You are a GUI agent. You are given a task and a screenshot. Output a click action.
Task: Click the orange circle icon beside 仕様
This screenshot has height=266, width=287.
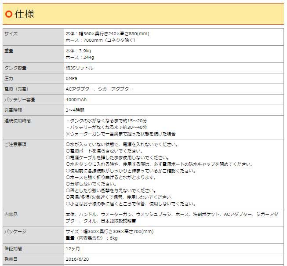coord(9,14)
